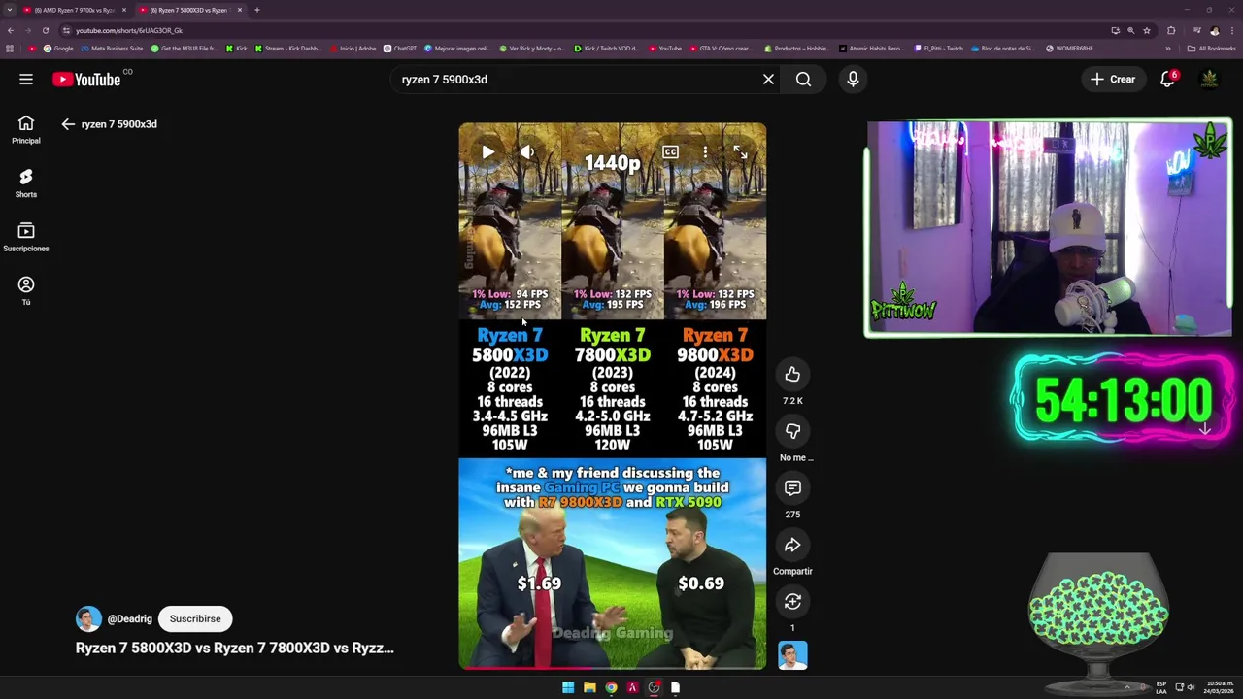The width and height of the screenshot is (1243, 699).
Task: Open the ESP LAA language switcher
Action: click(x=1161, y=687)
